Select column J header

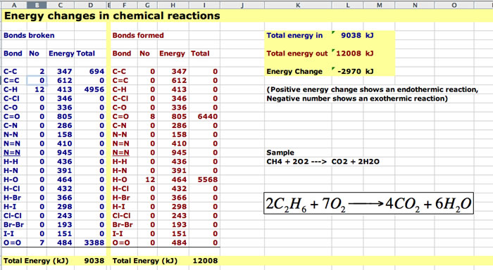242,5
